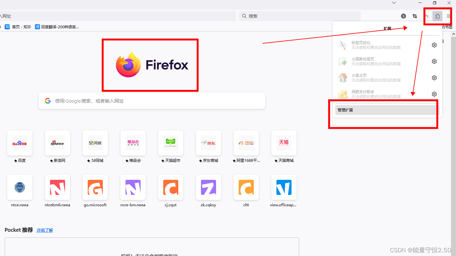Open the hamburger application menu

click(449, 16)
